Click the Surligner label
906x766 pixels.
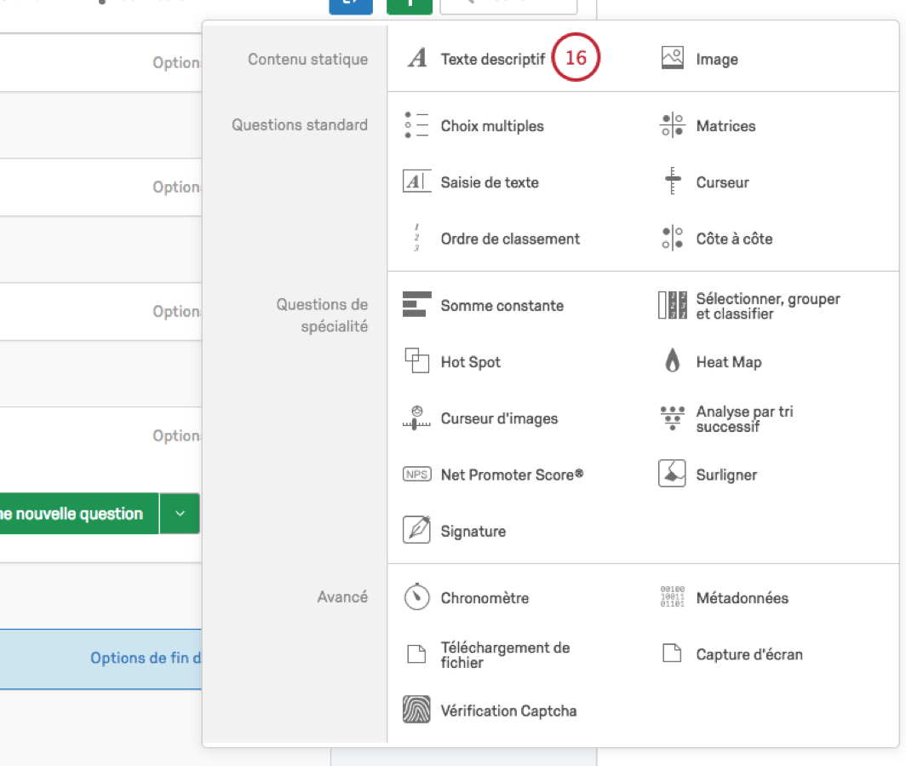(726, 475)
